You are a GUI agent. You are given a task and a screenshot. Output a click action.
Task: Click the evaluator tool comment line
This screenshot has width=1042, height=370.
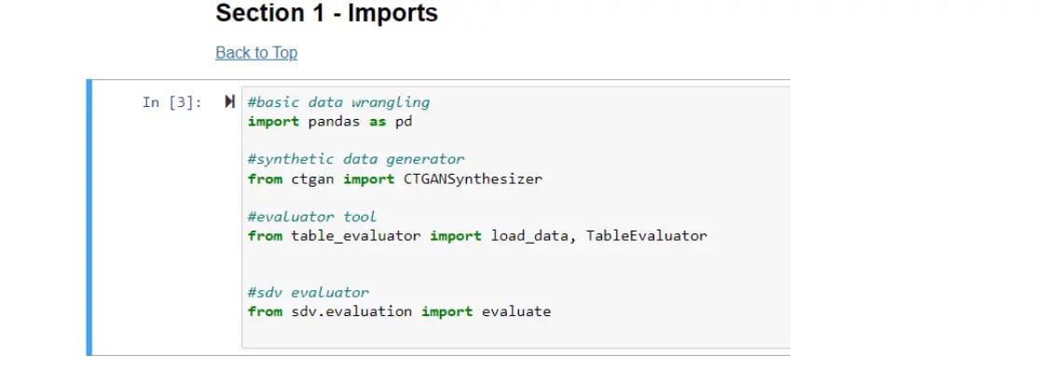[x=311, y=217]
